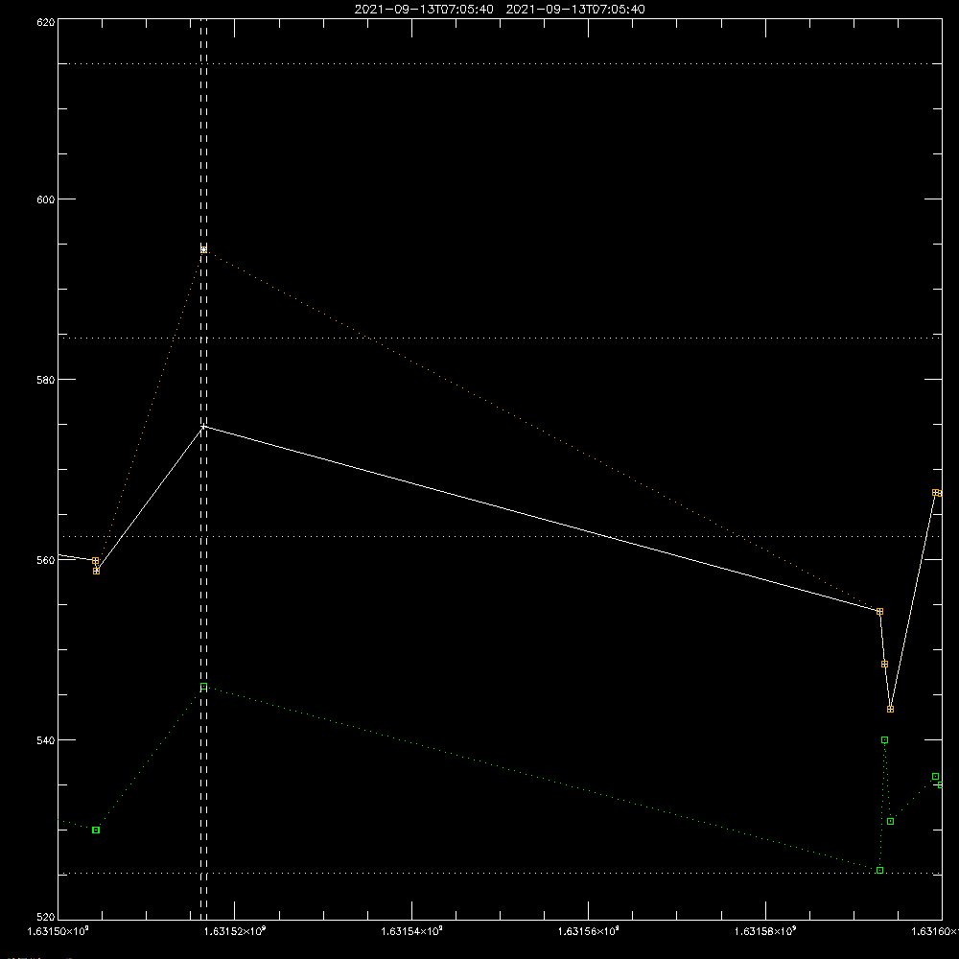The width and height of the screenshot is (959, 959).
Task: Select the green square at the dashed lines
Action: click(x=203, y=687)
